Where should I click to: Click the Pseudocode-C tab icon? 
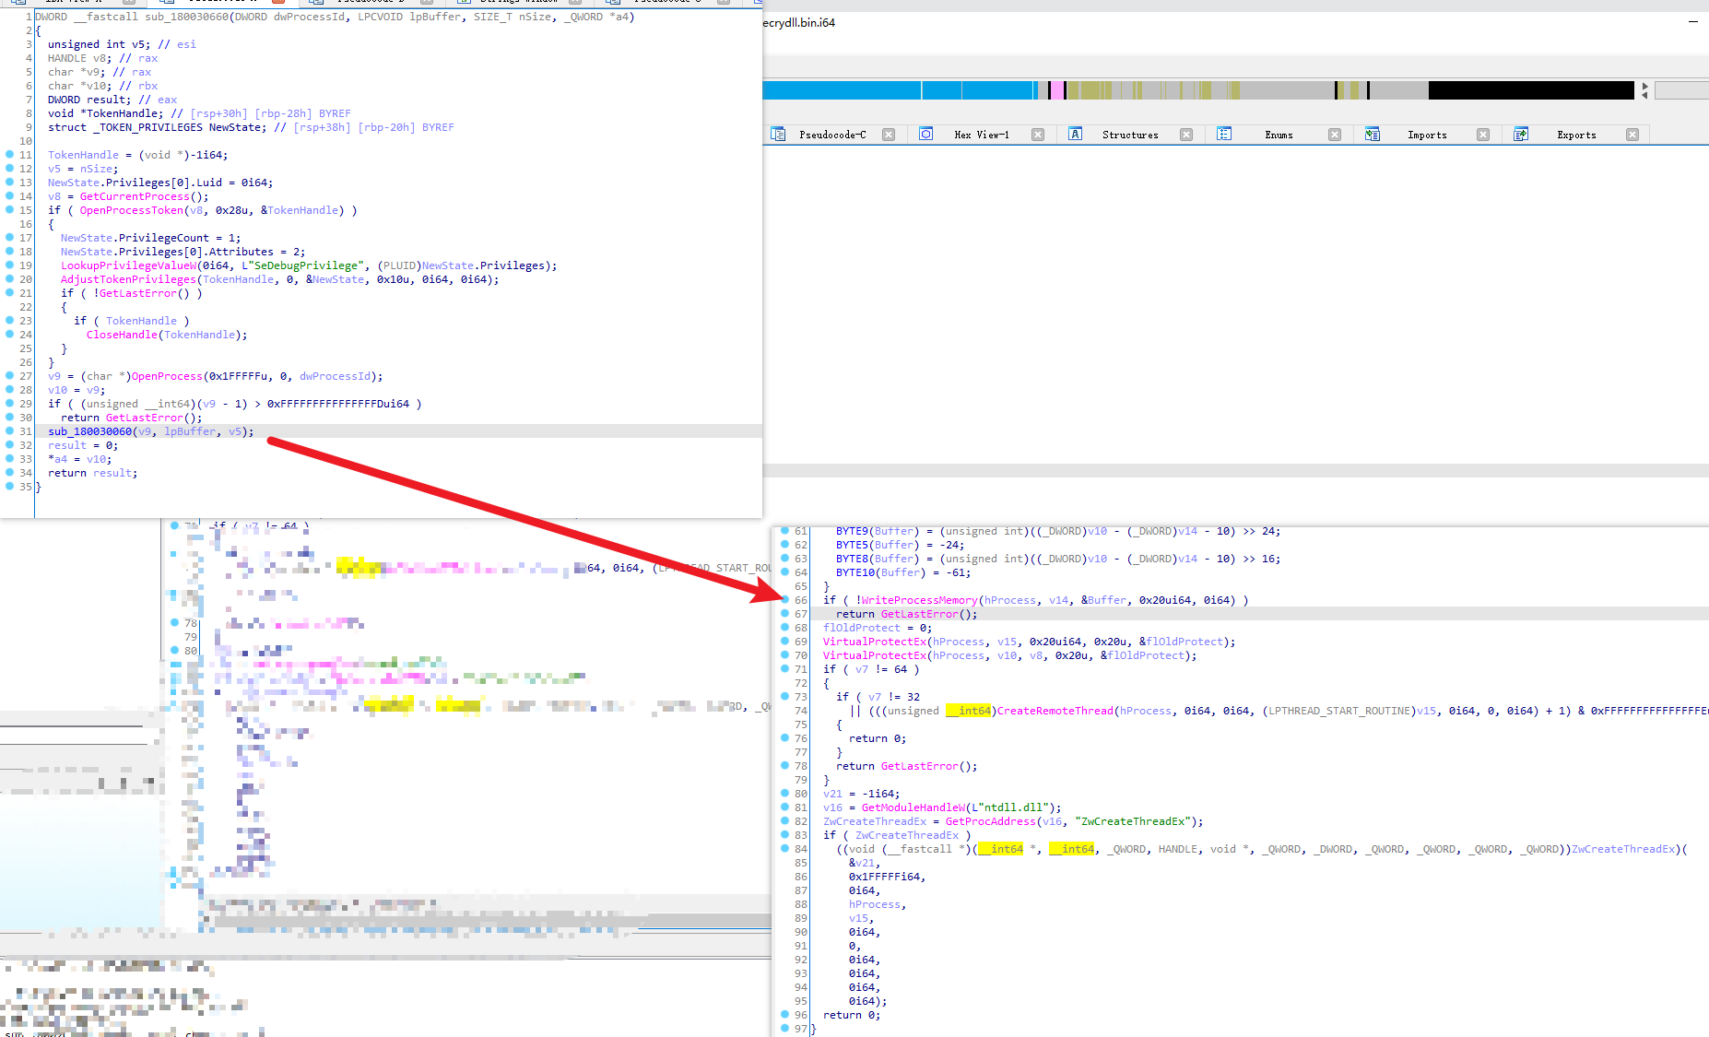[x=778, y=135]
